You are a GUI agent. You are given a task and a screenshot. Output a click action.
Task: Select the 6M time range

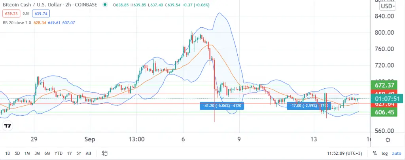click(47, 153)
